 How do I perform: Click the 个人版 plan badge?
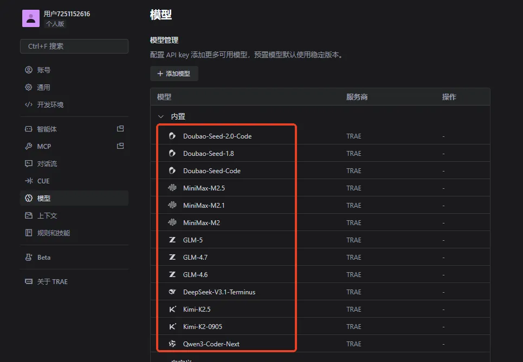[x=55, y=24]
